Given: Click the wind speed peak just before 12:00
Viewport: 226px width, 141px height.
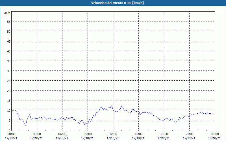Looking at the screenshot, I should 112,106.
